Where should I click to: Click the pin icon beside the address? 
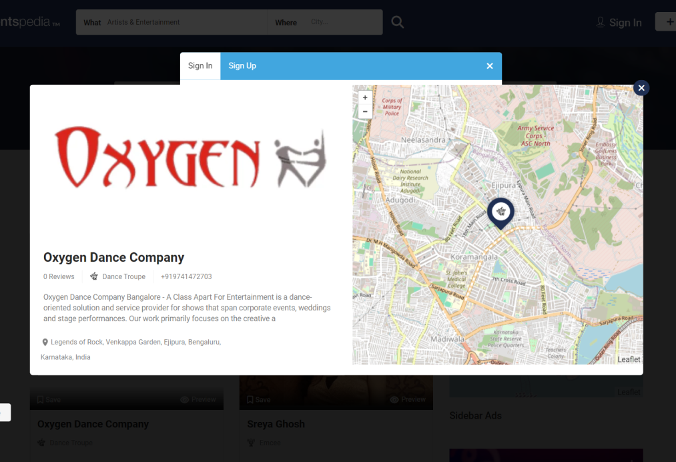[45, 342]
